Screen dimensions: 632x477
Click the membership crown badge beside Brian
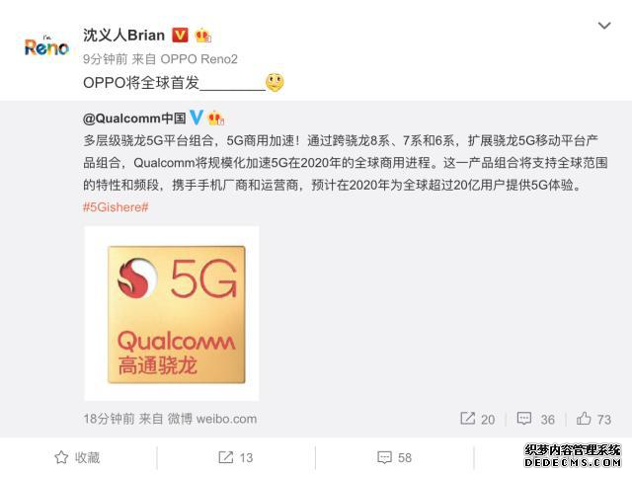[x=202, y=36]
